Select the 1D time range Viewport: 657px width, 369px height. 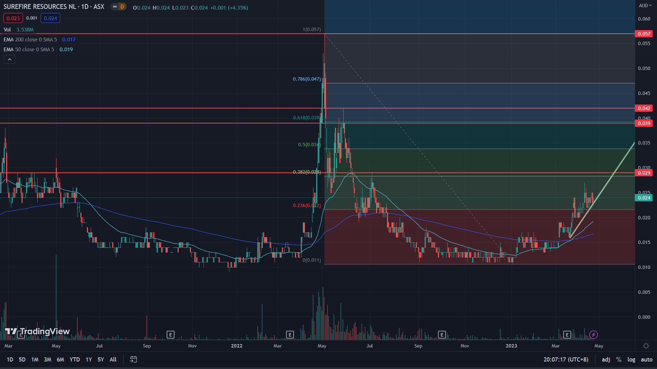point(10,359)
